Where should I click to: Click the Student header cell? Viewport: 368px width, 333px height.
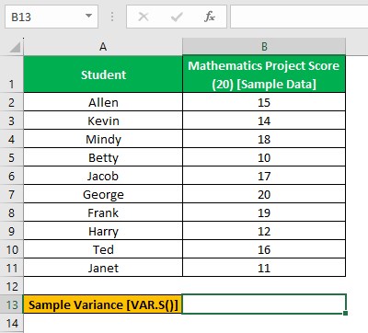[103, 75]
